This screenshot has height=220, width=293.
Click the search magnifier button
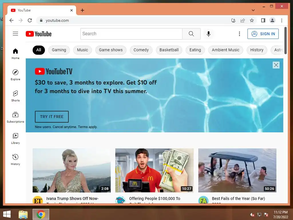(191, 34)
